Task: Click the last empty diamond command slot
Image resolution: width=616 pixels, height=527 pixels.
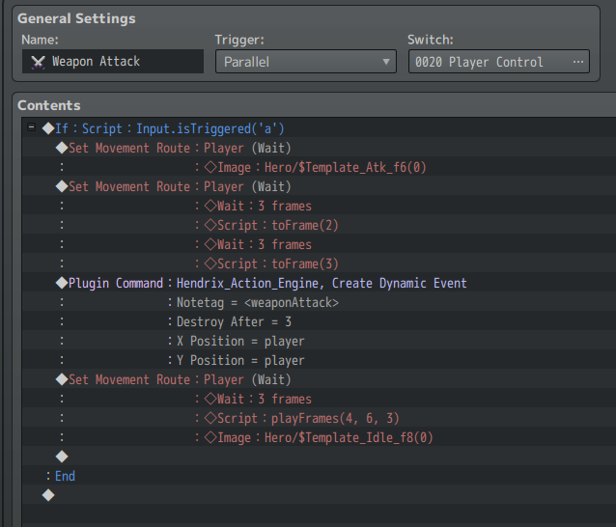Action: tap(48, 495)
